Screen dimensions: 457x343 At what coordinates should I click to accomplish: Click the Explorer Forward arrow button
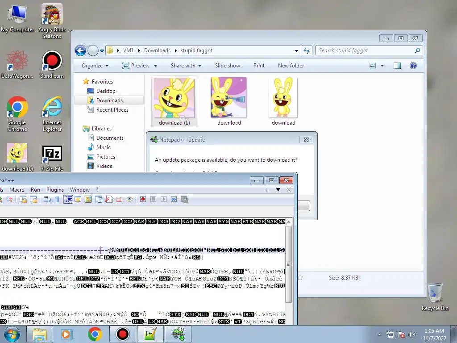(93, 51)
